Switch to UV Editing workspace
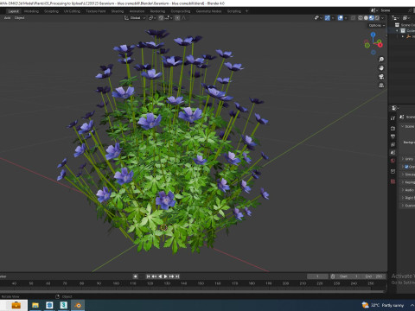The width and height of the screenshot is (415, 311). pos(72,11)
